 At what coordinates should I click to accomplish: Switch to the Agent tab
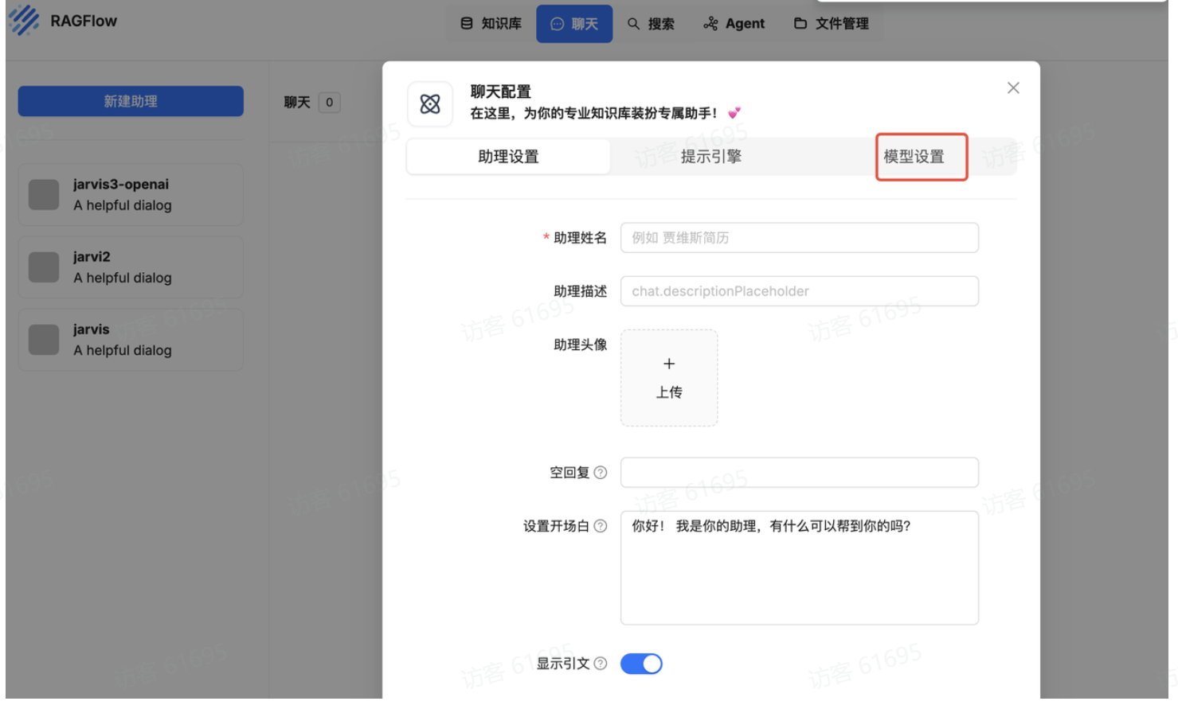tap(734, 24)
